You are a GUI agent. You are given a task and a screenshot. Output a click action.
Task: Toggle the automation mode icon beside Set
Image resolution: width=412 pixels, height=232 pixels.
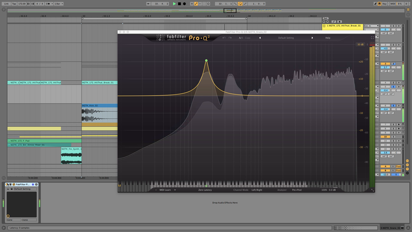coord(334,22)
